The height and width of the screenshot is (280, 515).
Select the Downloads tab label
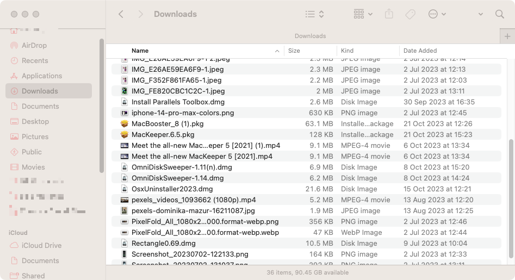[310, 36]
